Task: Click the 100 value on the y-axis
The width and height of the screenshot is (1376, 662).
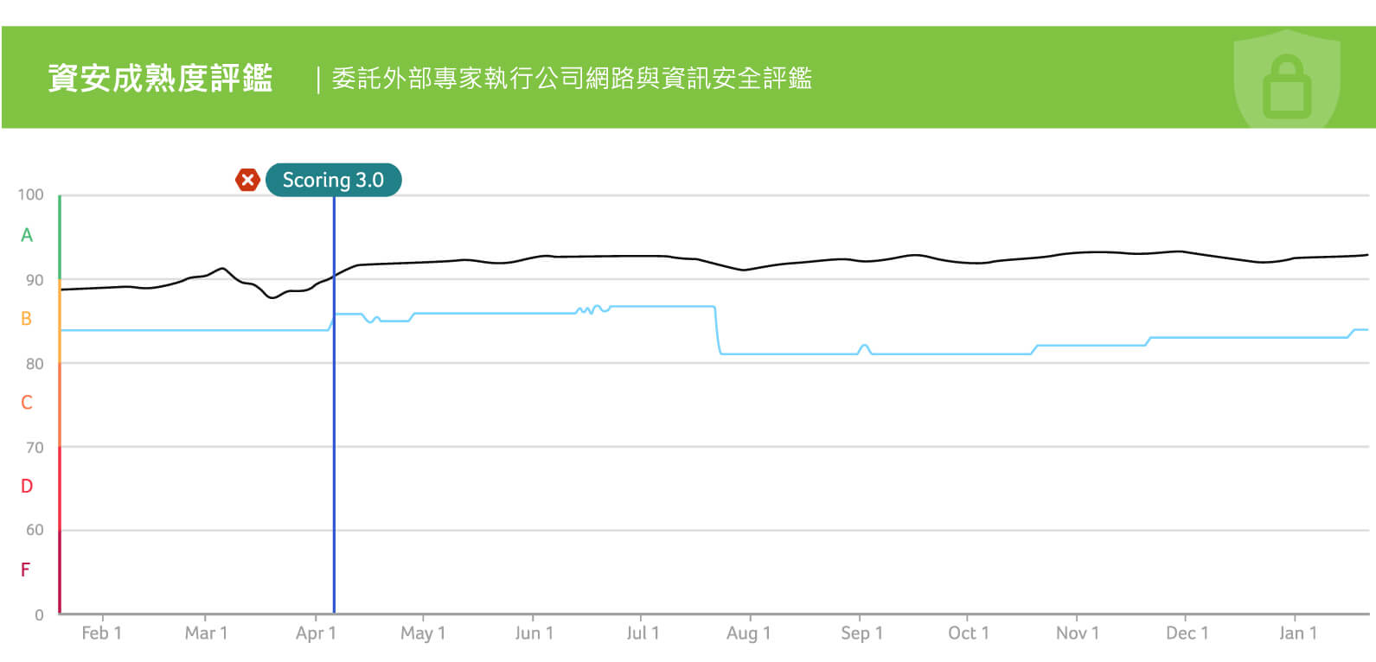Action: (x=31, y=195)
